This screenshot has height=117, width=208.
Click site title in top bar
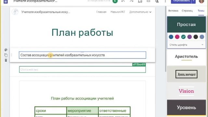(35, 1)
